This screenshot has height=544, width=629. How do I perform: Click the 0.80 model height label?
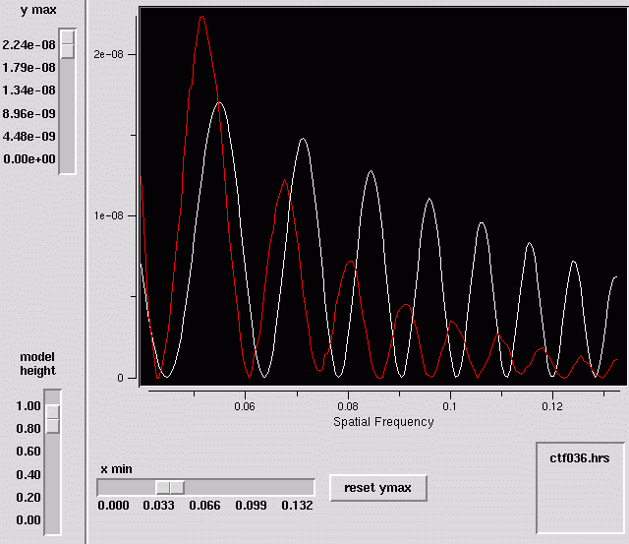pyautogui.click(x=29, y=429)
